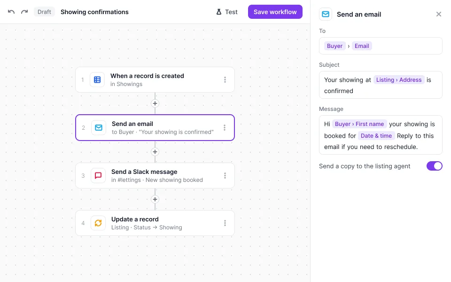Click the 'Listing · Status → Showing' text

click(x=147, y=227)
